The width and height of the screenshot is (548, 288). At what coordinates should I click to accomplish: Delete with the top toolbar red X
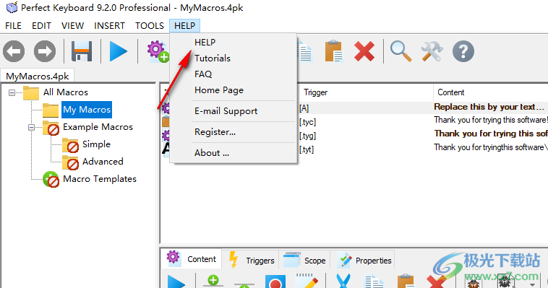pyautogui.click(x=364, y=51)
